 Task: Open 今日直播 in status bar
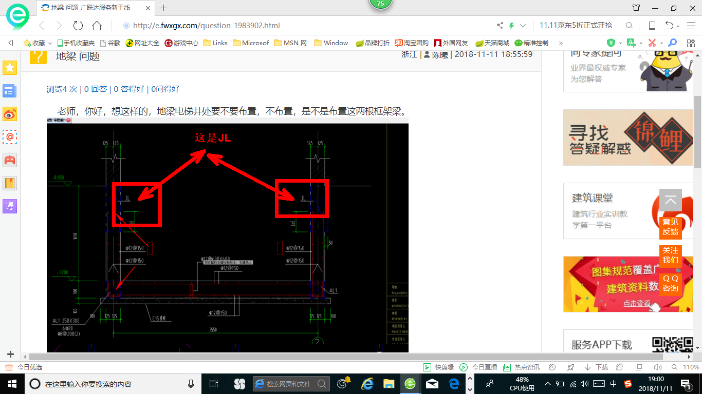pos(478,367)
